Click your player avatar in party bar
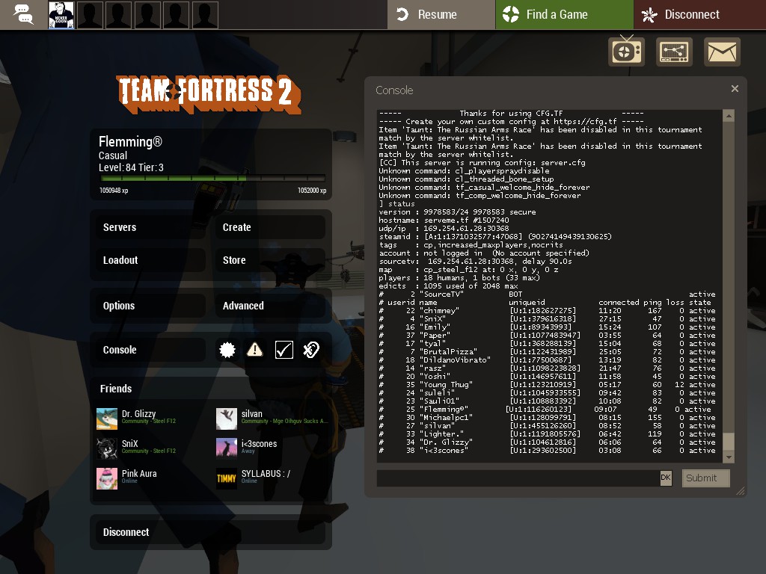This screenshot has height=574, width=766. click(61, 15)
